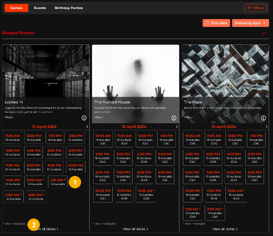Viewport: 273px width, 236px height.
Task: Collapse the Escape Rooms section
Action: click(x=264, y=33)
